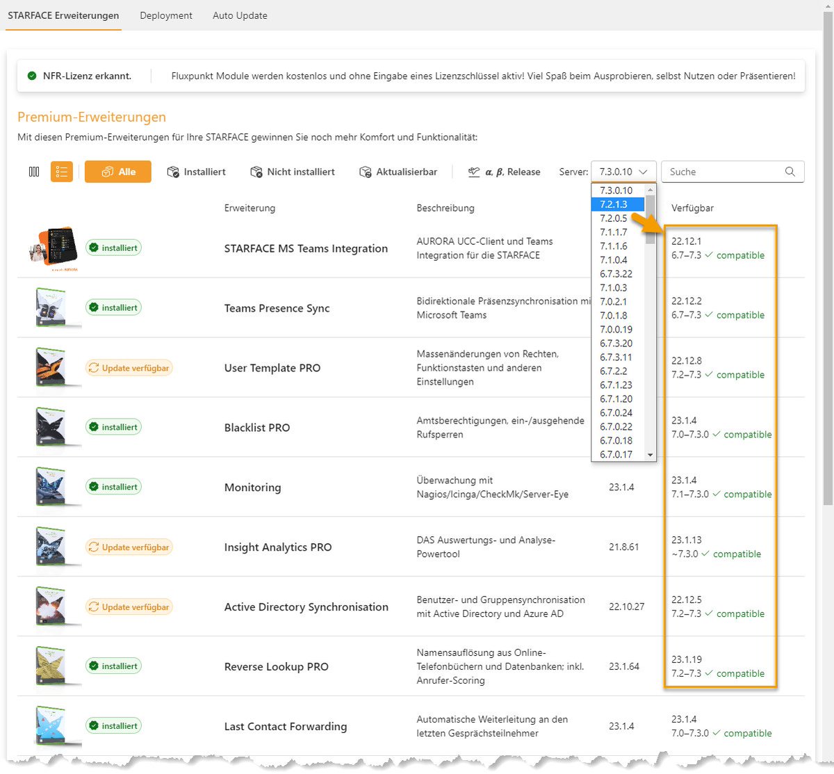Open the Teams Presence Sync name

tap(277, 308)
